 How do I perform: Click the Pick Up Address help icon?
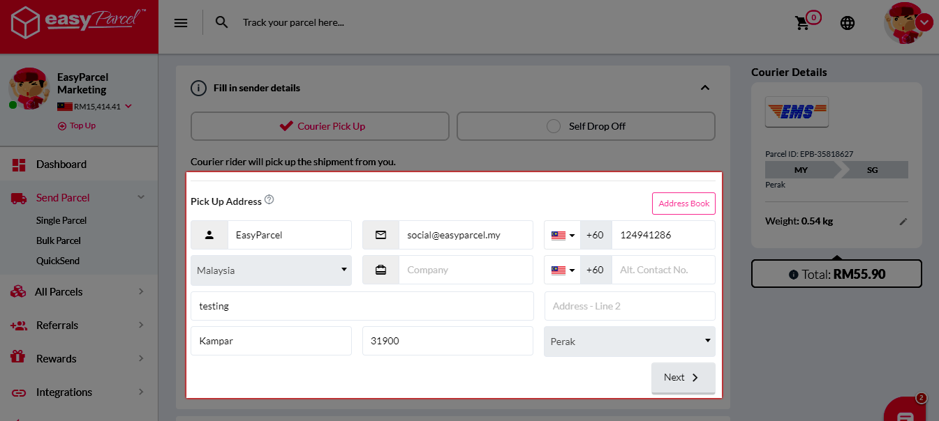pos(269,200)
